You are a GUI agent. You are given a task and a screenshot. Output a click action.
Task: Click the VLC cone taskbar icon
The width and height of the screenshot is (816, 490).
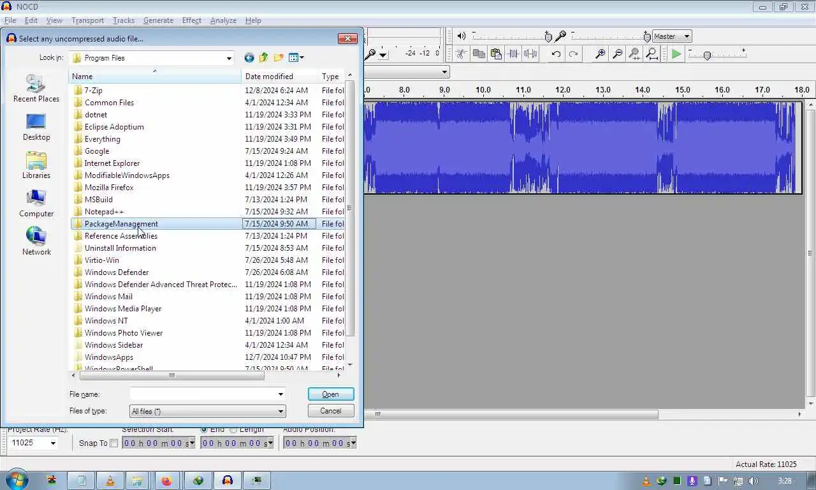(x=110, y=480)
